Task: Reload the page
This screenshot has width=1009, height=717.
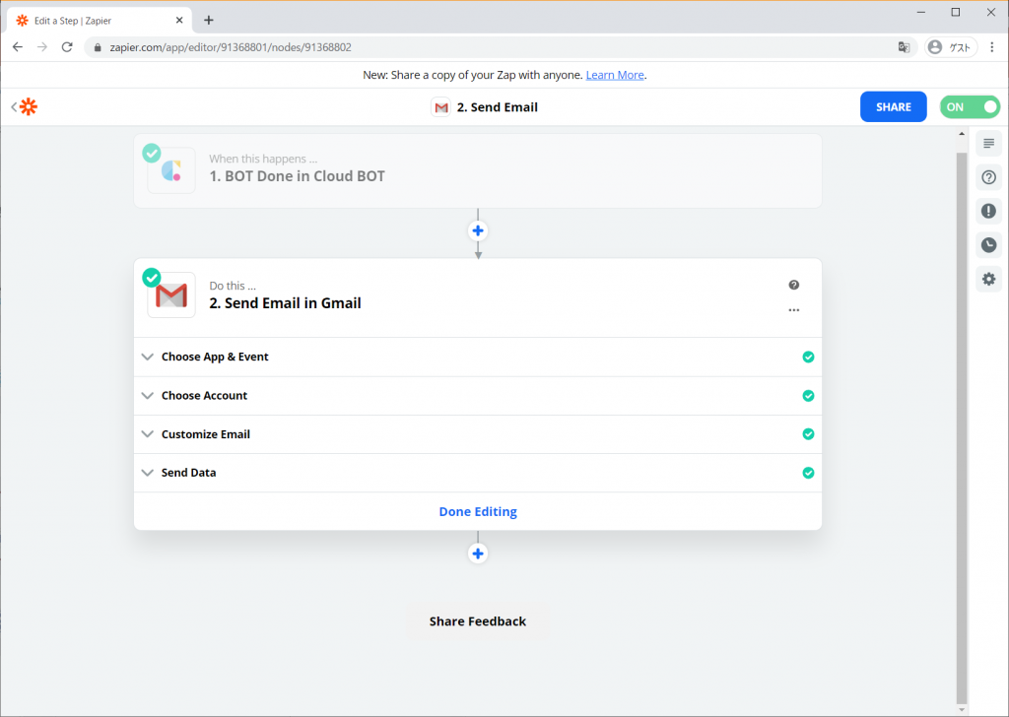Action: (x=67, y=47)
